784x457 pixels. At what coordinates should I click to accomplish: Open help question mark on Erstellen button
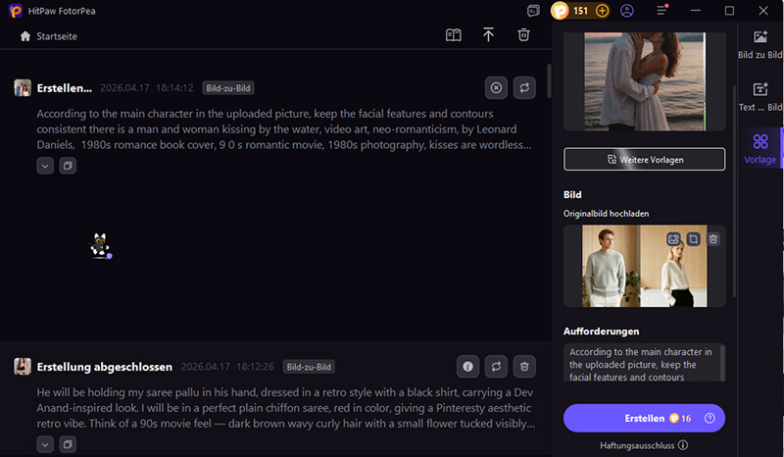(x=710, y=418)
